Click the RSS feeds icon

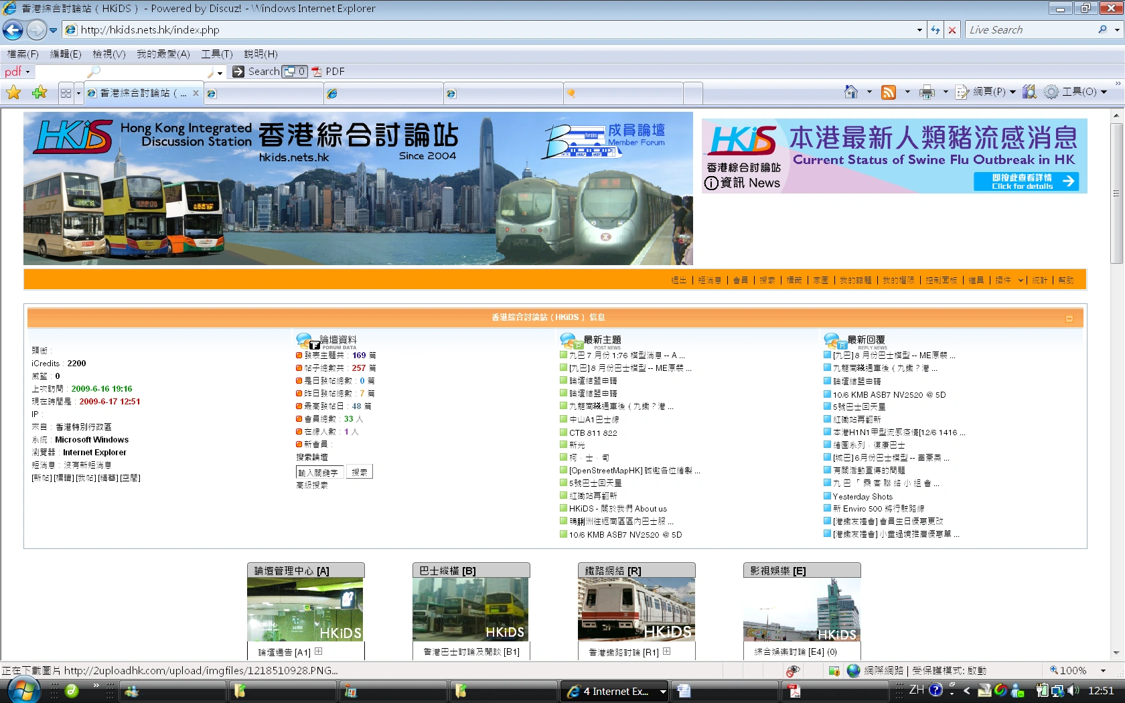pyautogui.click(x=889, y=92)
